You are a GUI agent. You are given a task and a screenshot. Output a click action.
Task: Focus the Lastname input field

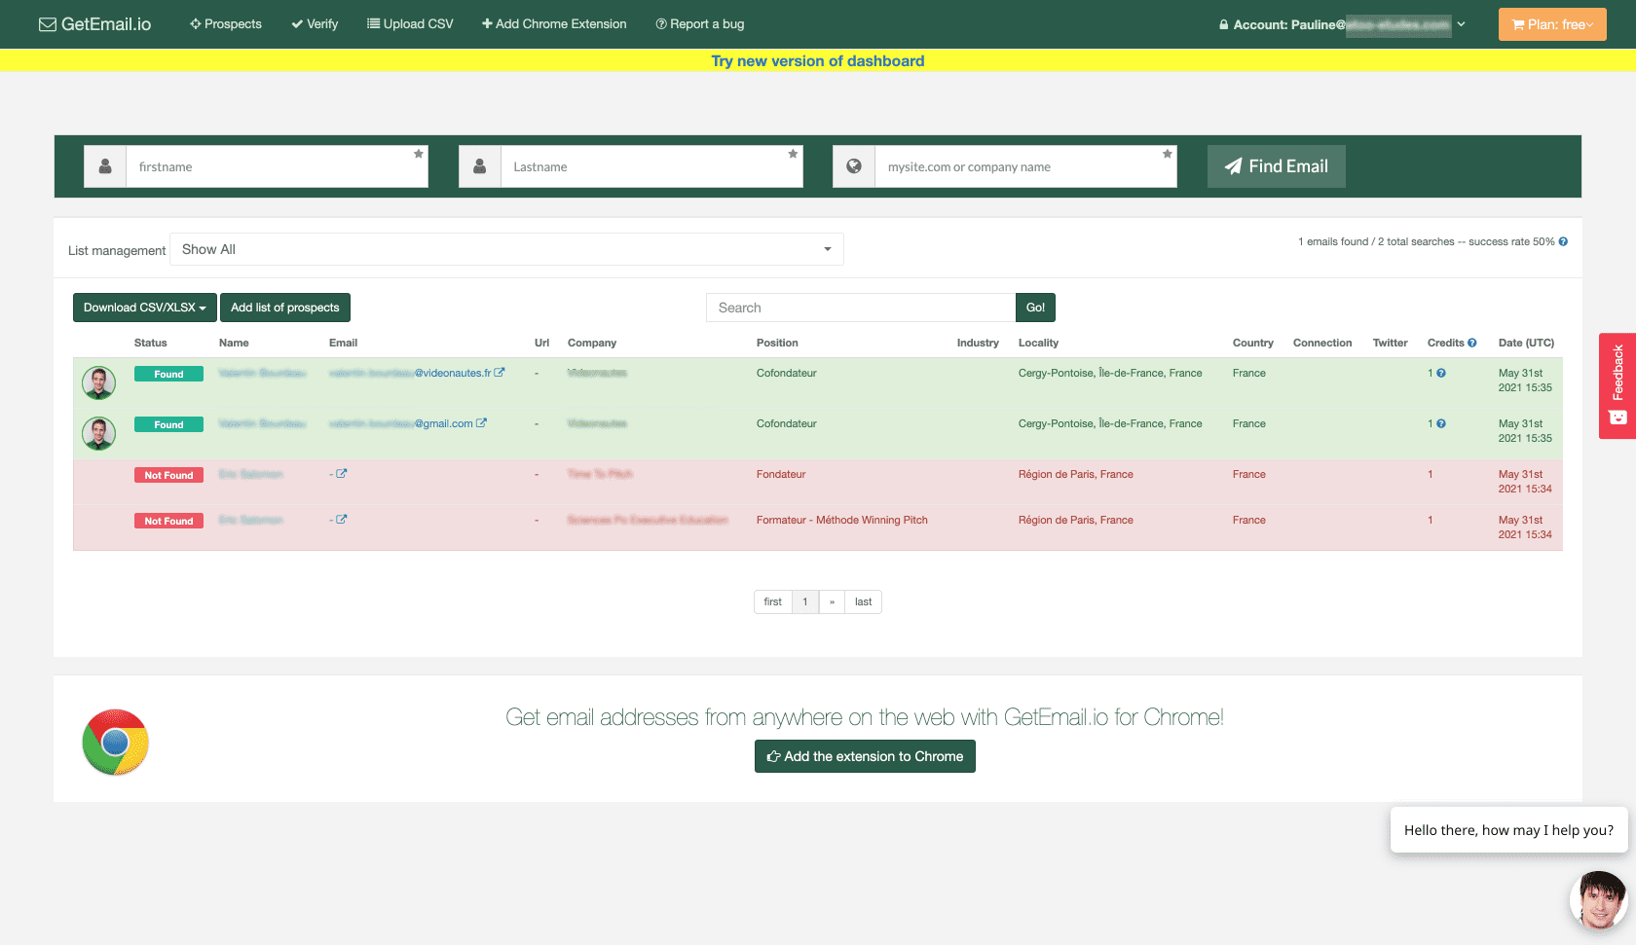pos(652,166)
